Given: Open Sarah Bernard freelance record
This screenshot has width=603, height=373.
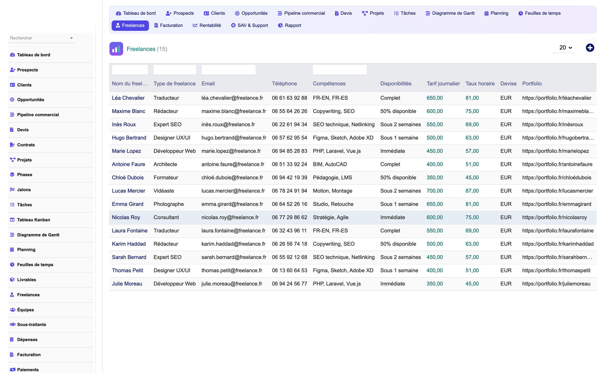Looking at the screenshot, I should 129,257.
